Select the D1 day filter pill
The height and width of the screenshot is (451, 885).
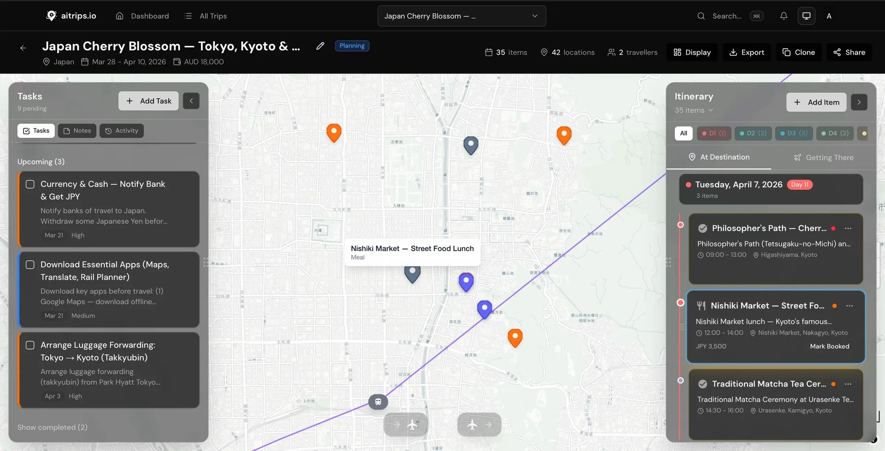point(714,133)
